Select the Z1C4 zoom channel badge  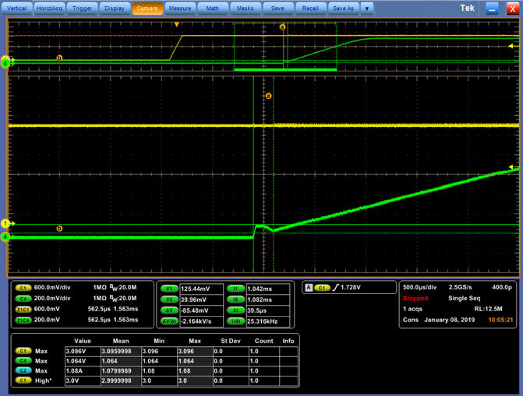click(23, 321)
